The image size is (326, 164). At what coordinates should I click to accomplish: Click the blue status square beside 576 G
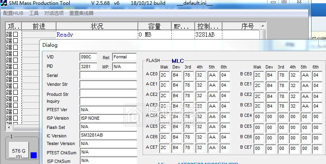(x=33, y=155)
